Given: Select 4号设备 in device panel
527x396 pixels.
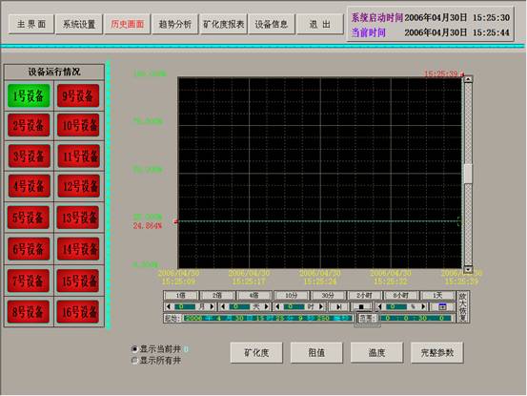Looking at the screenshot, I should 29,186.
